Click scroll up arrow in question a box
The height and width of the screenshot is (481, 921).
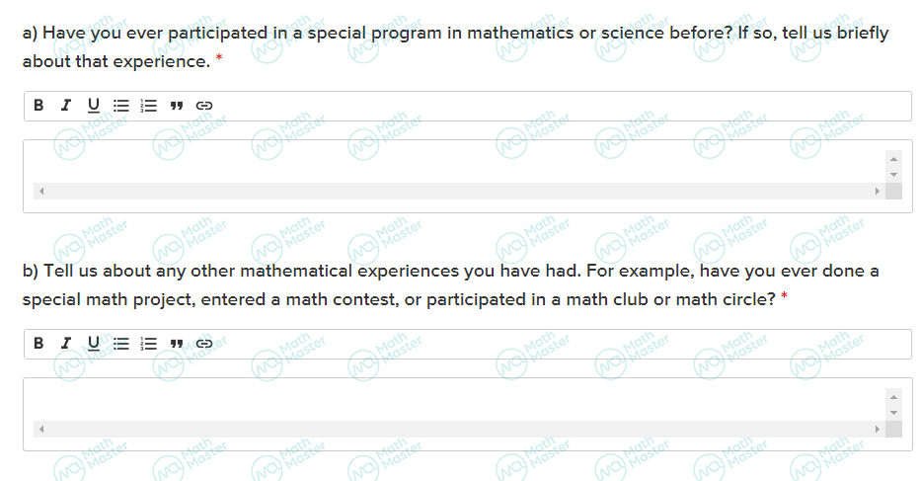[893, 159]
